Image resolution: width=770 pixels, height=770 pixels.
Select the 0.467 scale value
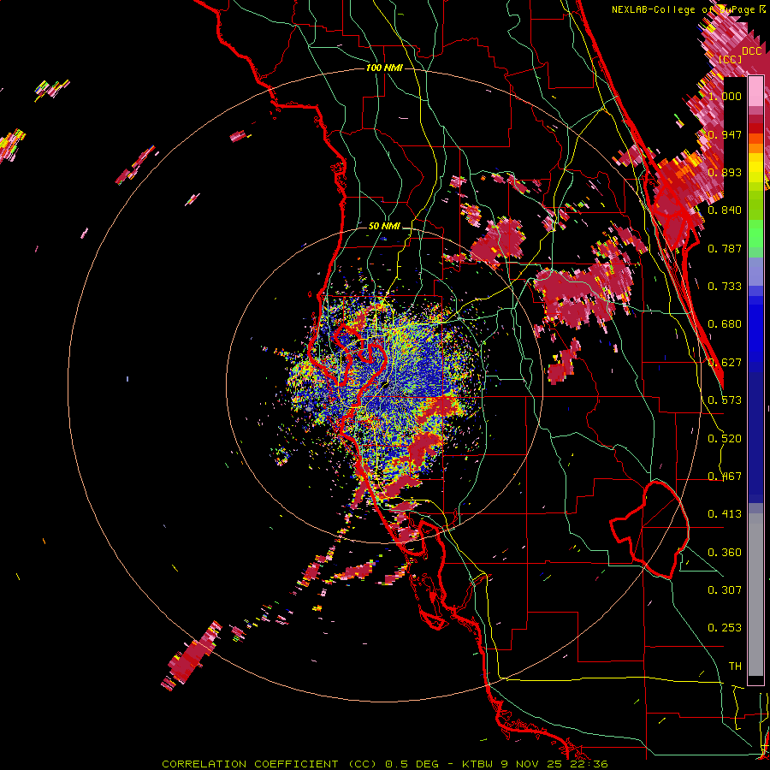click(725, 477)
